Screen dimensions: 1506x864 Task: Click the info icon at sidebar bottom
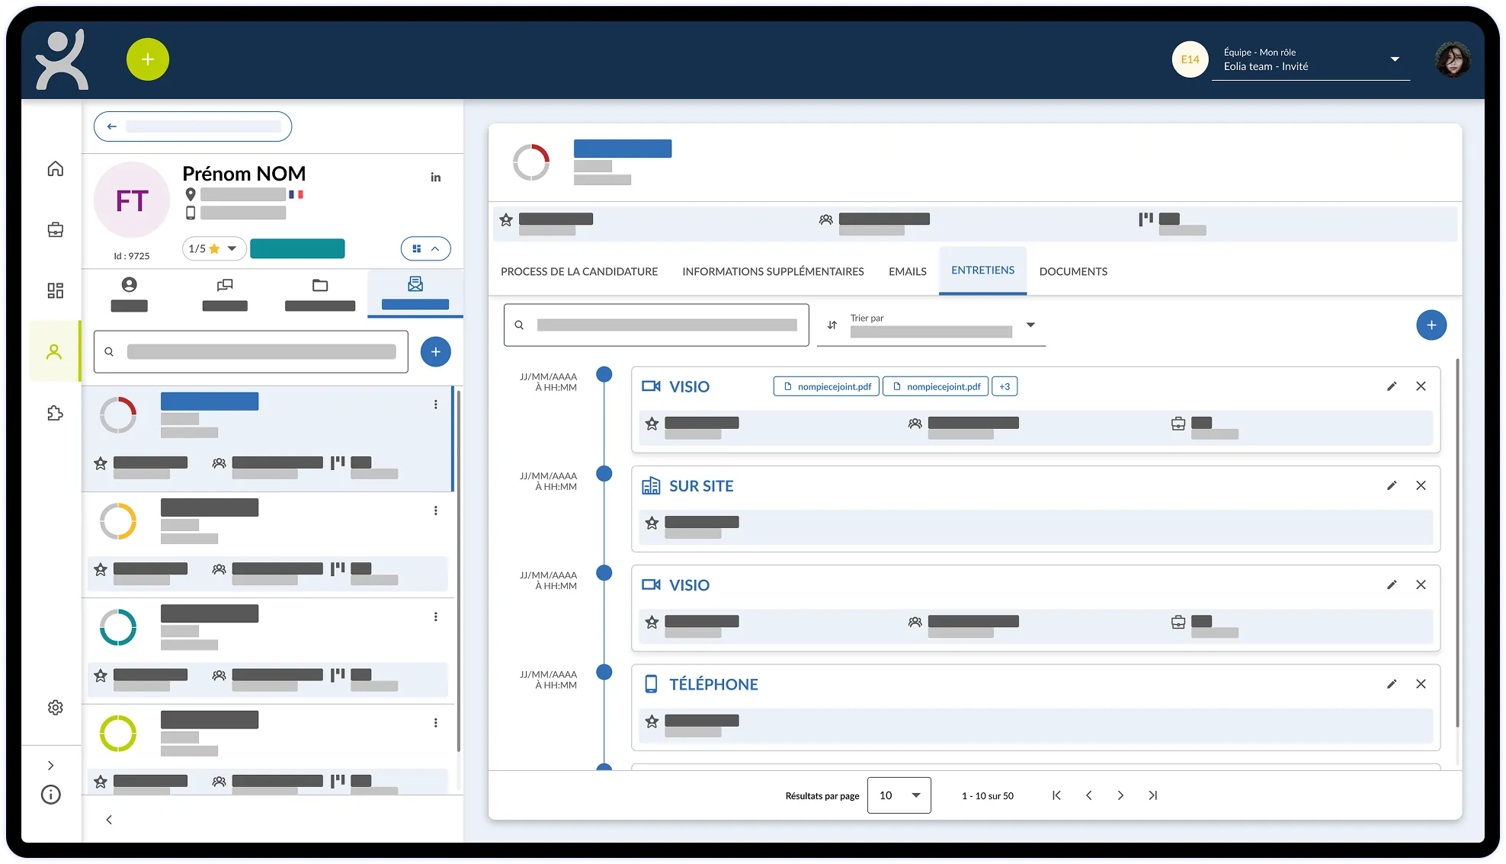click(51, 795)
